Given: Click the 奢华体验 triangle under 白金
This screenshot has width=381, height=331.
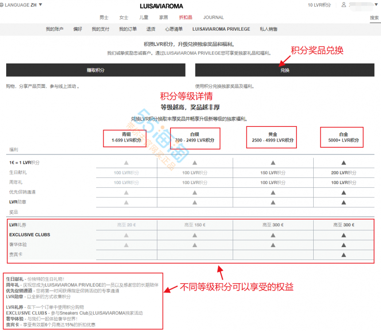Looking at the screenshot, I should [x=344, y=245].
